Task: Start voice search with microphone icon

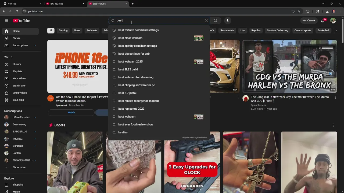Action: [x=228, y=21]
